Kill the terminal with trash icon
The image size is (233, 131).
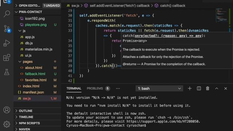click(208, 88)
